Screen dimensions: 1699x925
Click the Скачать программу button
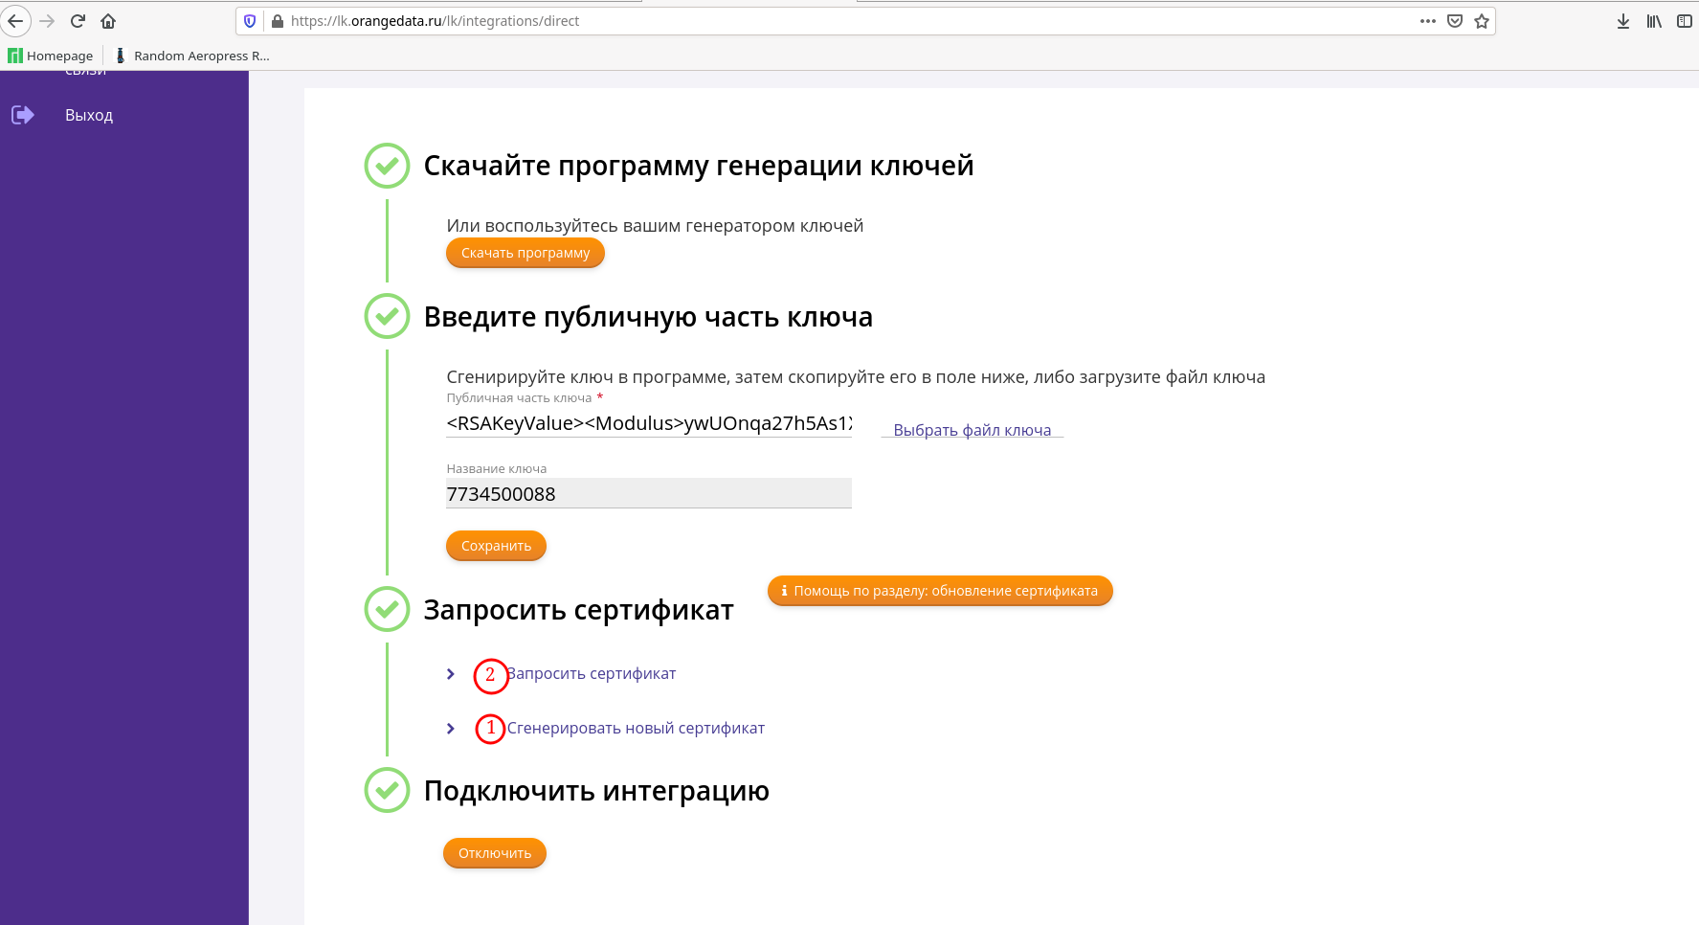(525, 253)
